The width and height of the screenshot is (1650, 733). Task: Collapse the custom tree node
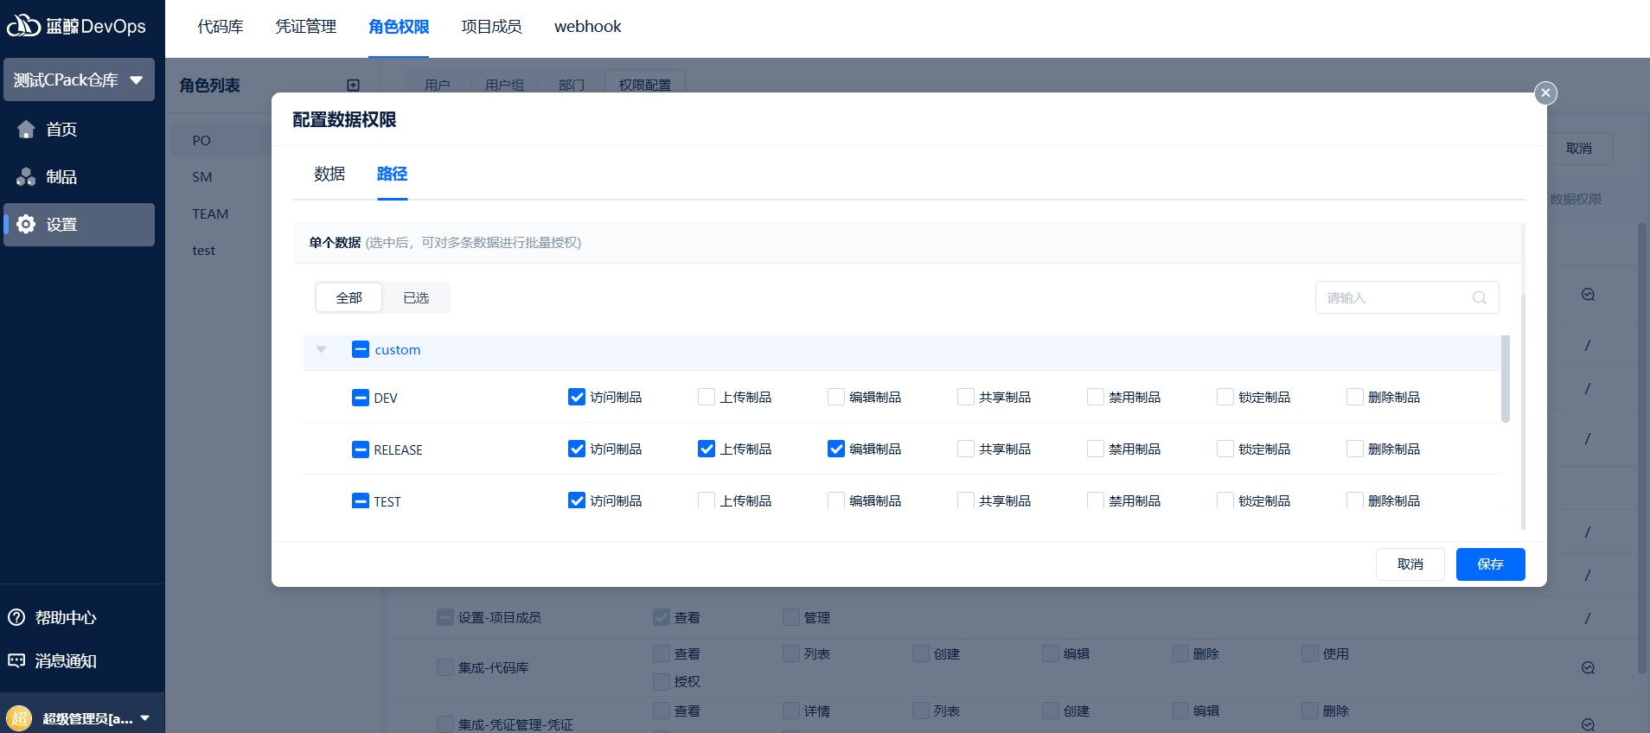click(x=322, y=349)
